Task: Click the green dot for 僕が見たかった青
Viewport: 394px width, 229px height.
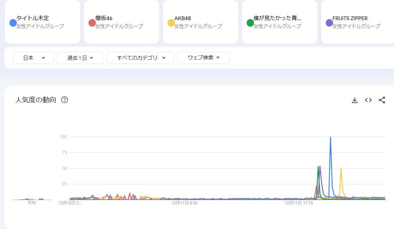Action: coord(250,23)
